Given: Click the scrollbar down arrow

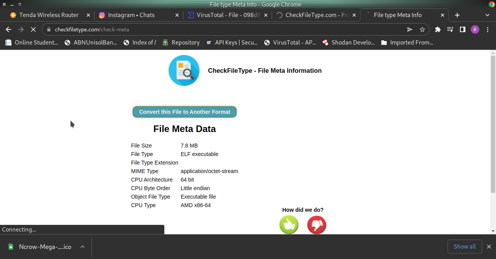Looking at the screenshot, I should (493, 231).
